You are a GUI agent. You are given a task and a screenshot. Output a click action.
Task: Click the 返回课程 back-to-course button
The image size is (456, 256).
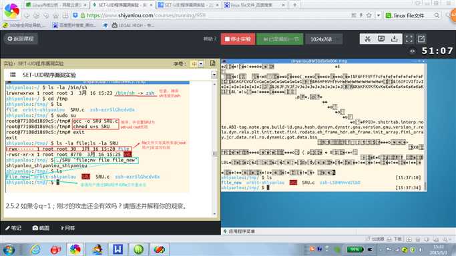point(20,39)
